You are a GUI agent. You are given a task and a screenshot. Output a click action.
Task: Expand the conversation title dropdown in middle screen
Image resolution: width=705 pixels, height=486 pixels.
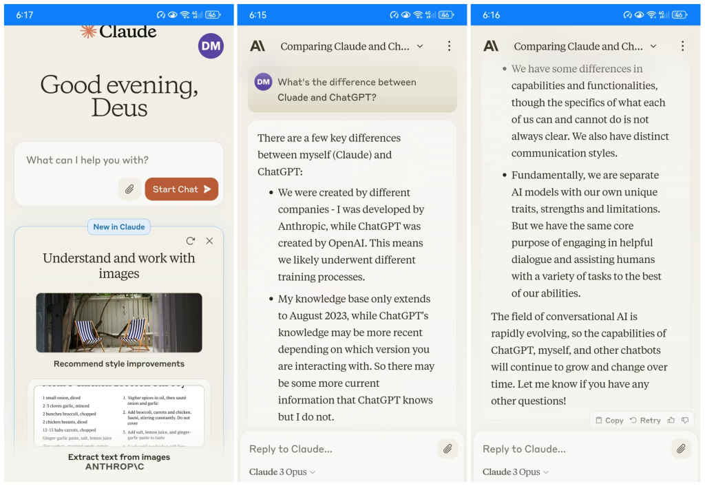click(420, 46)
